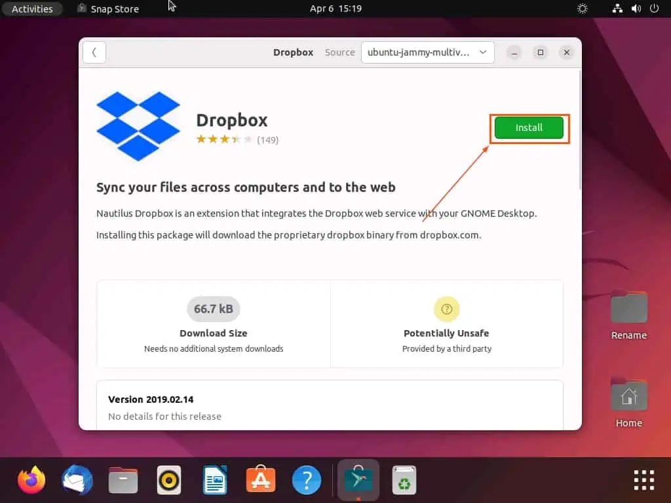Click the Potentially Unsafe question mark badge
Image resolution: width=671 pixels, height=503 pixels.
point(446,308)
